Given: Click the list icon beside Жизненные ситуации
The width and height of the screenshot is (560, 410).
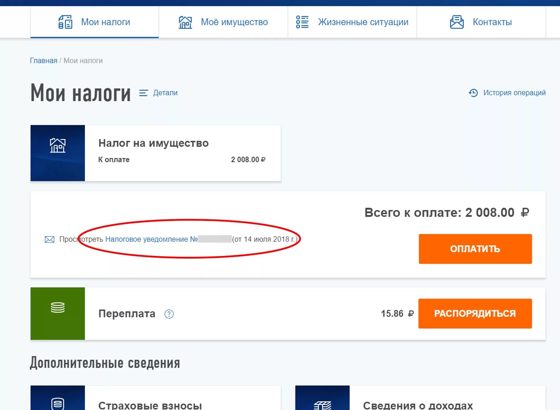Looking at the screenshot, I should [302, 22].
